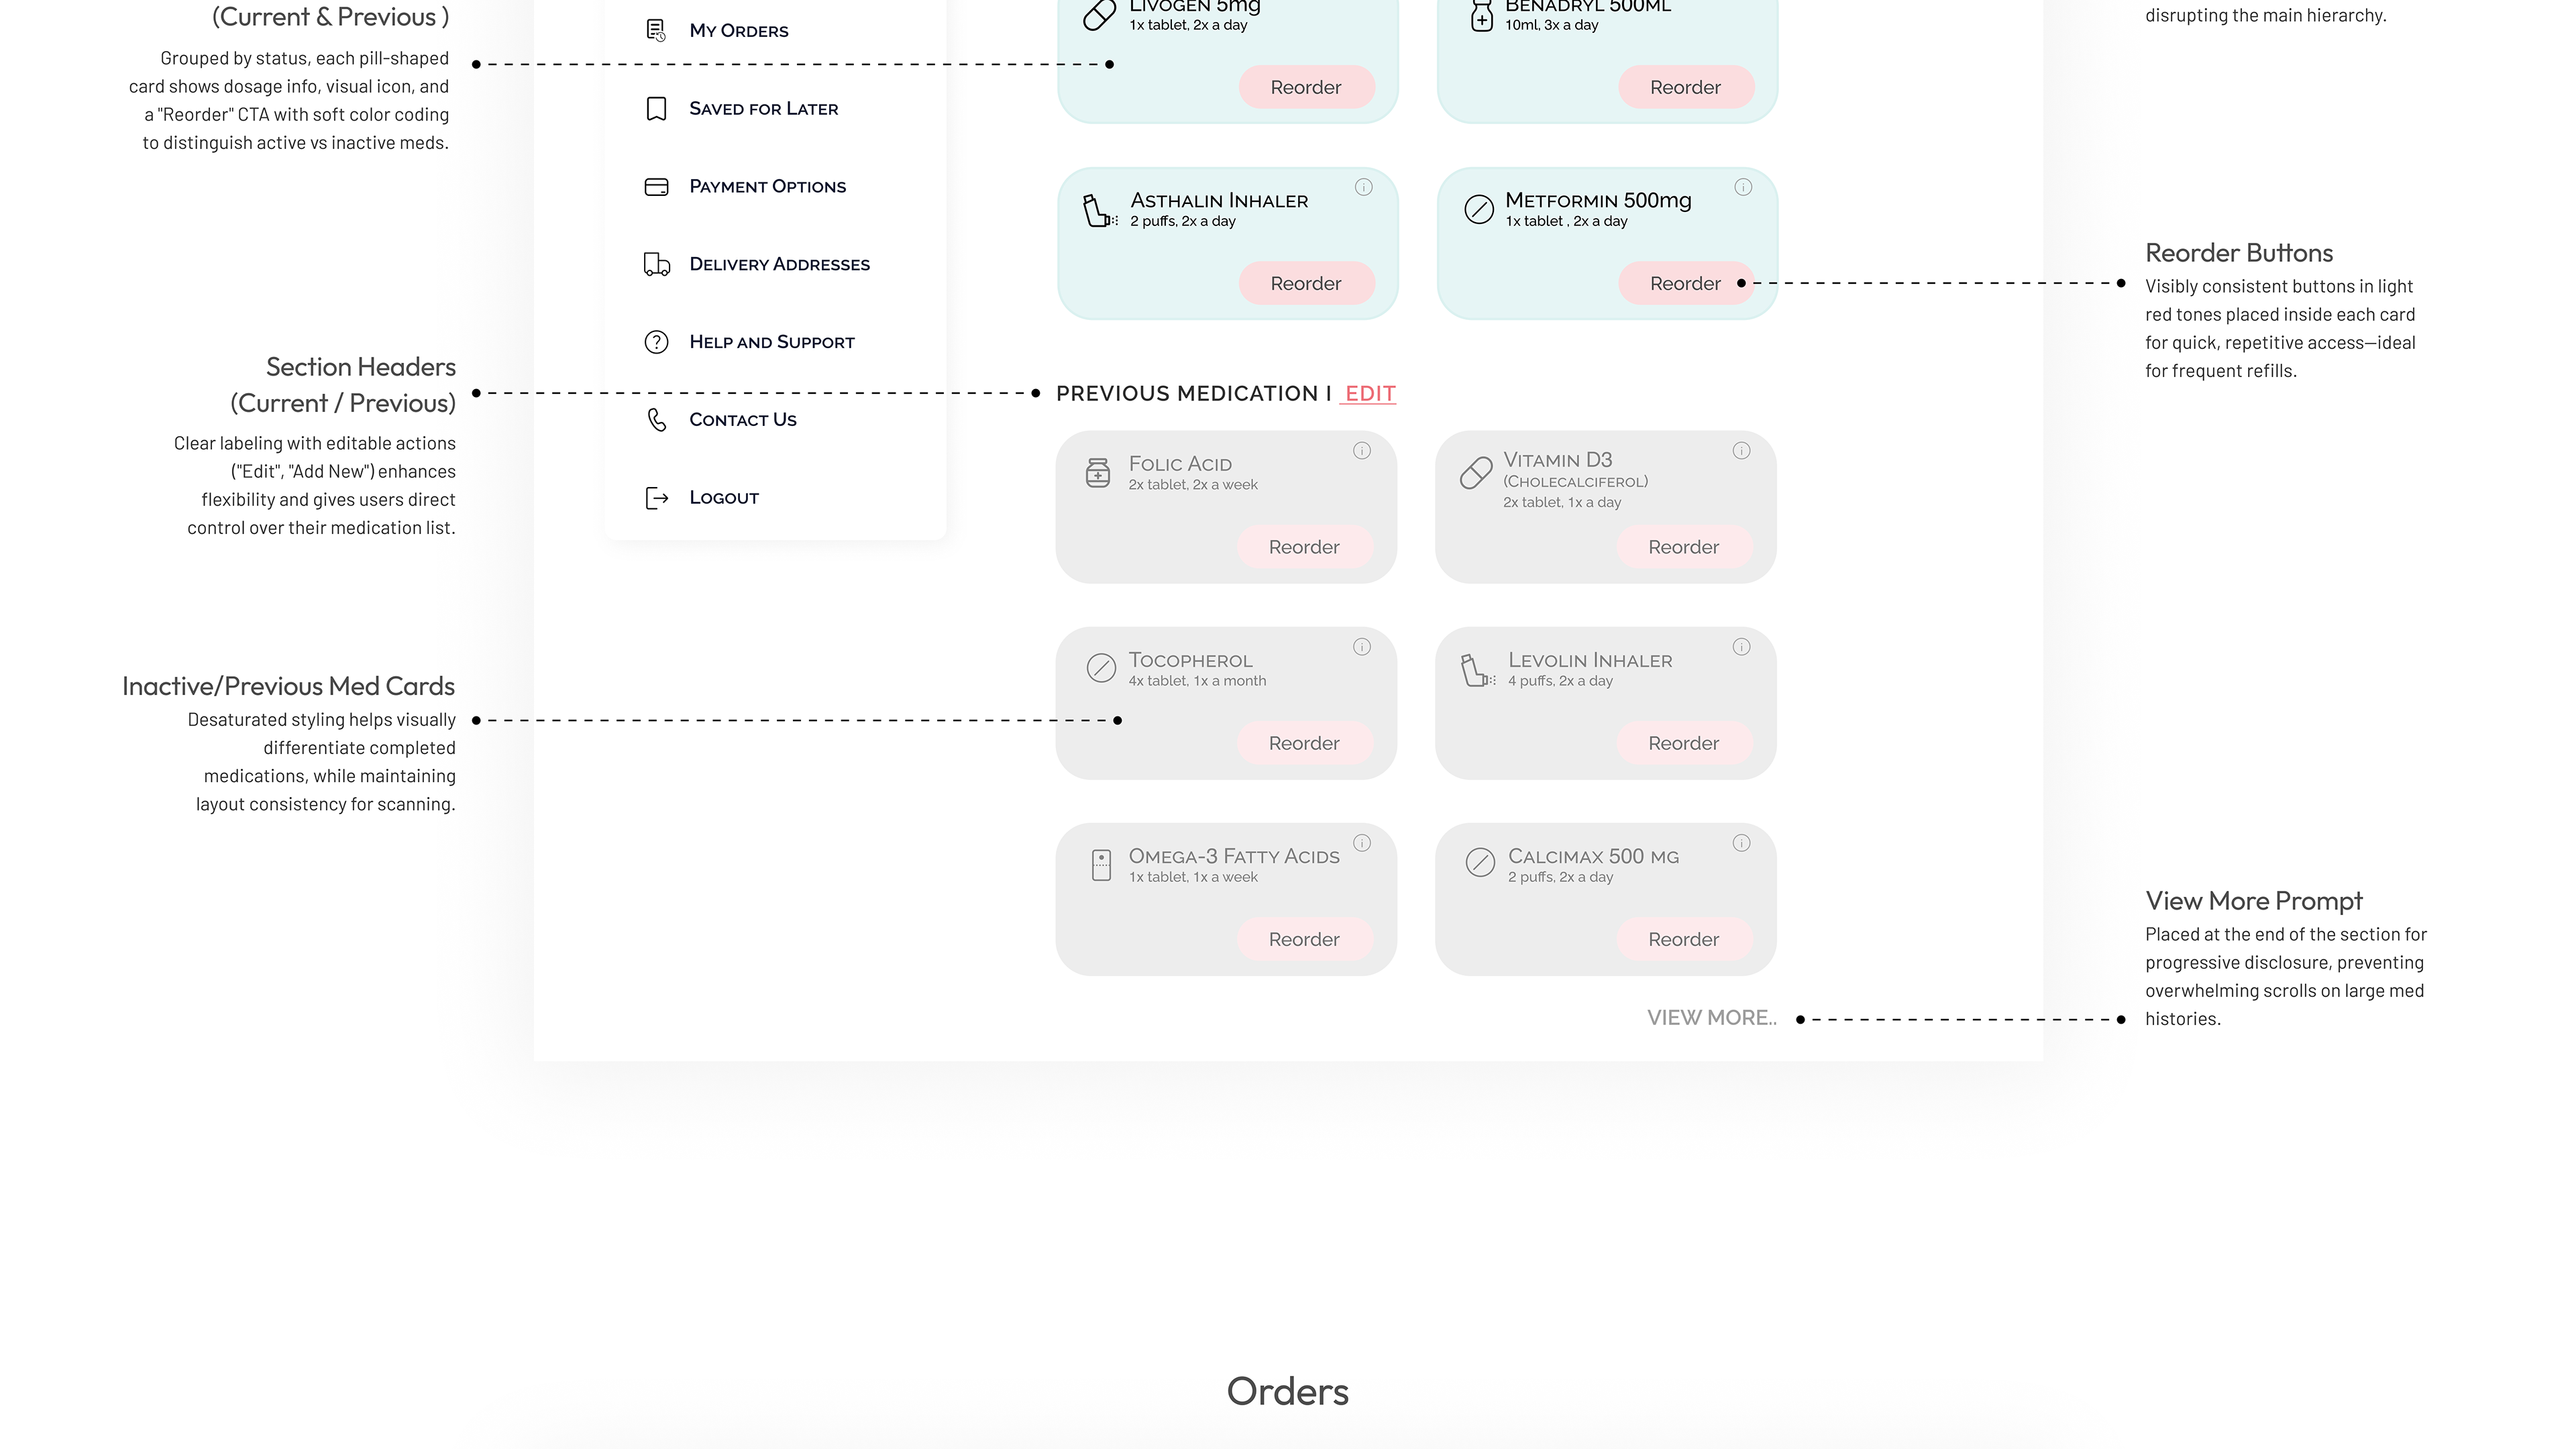Expand list with View More
This screenshot has width=2576, height=1449.
[1711, 1018]
